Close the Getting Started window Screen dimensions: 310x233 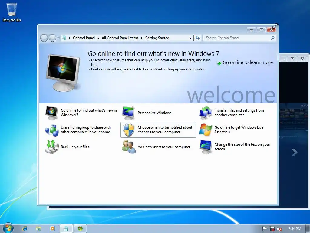coord(271,30)
